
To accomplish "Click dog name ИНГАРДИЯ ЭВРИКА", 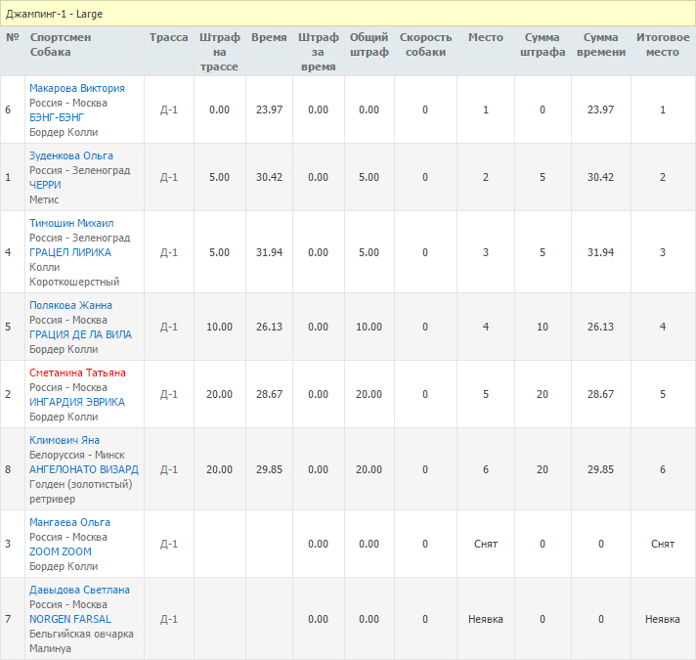I will (x=76, y=402).
